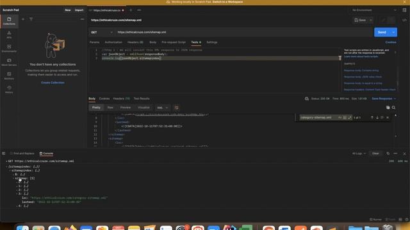Click the Save request button
Viewport: 410px width, 230px height.
[x=360, y=20]
